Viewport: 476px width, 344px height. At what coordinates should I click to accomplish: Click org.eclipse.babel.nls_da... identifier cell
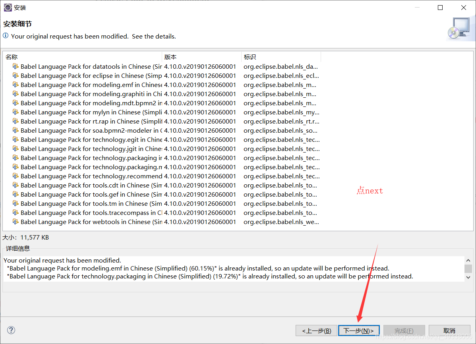[281, 66]
